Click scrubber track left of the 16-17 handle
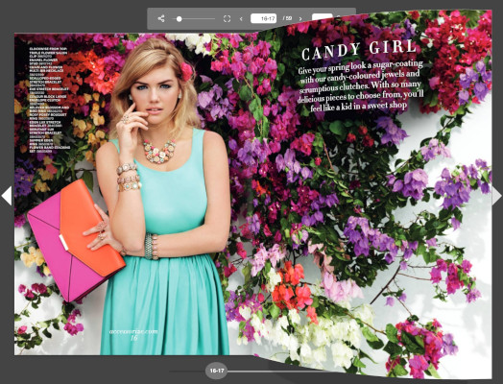 click(187, 372)
